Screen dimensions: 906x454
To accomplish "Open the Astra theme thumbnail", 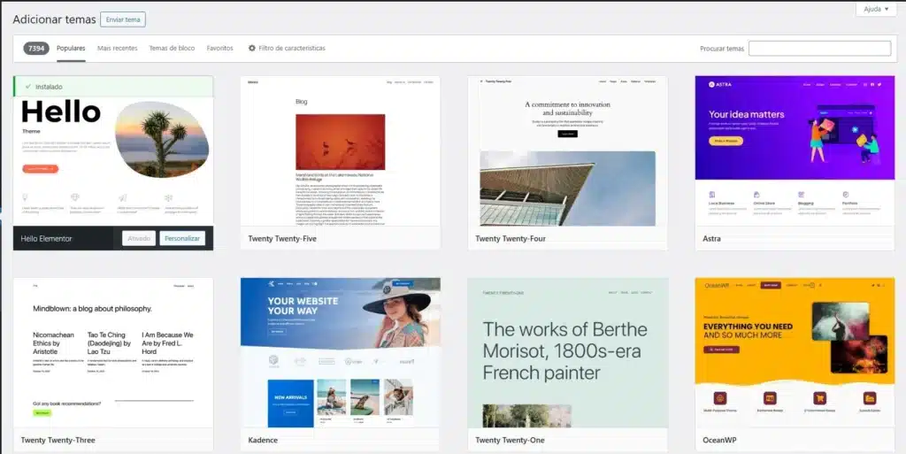I will click(795, 151).
